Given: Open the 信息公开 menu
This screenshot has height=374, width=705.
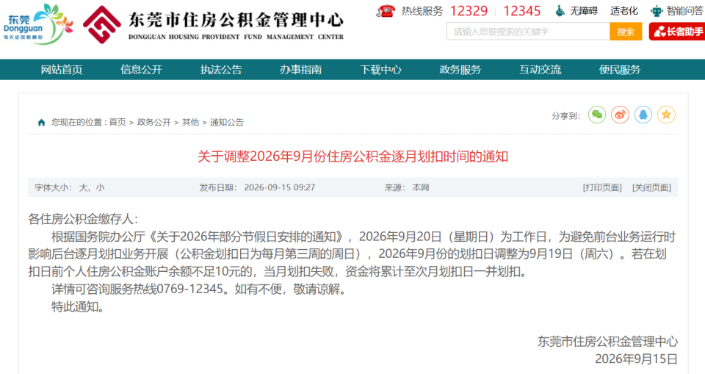Looking at the screenshot, I should [x=141, y=70].
